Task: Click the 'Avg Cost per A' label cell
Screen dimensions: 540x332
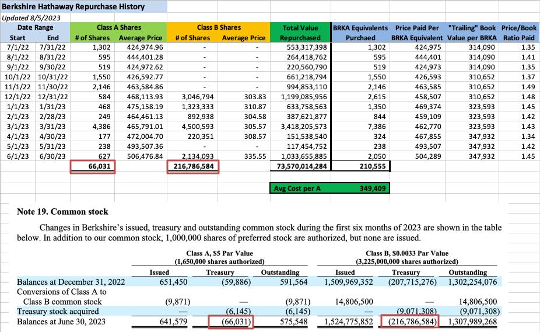Action: pos(297,188)
